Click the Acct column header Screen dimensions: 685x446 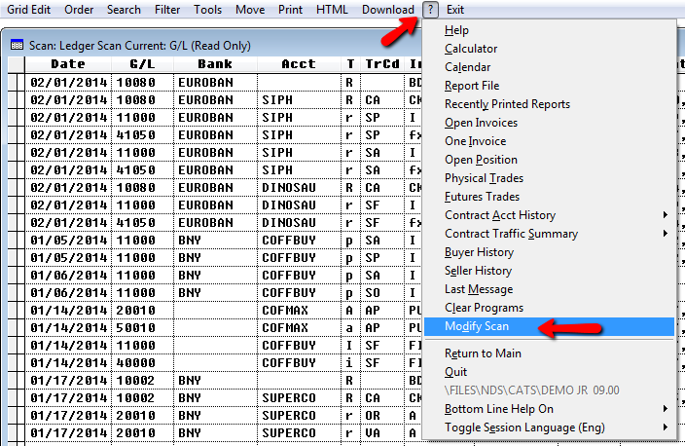click(x=299, y=64)
